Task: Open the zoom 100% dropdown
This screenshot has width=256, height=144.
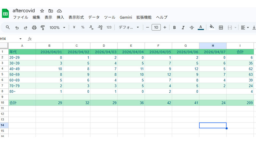Action: pos(57,28)
